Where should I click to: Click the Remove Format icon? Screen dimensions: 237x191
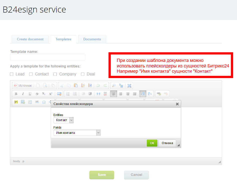pyautogui.click(x=59, y=94)
